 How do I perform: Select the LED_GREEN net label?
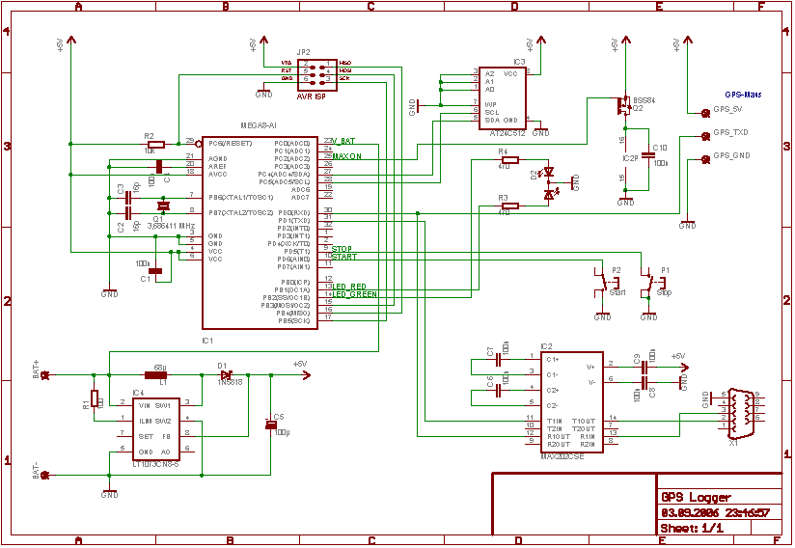click(355, 294)
